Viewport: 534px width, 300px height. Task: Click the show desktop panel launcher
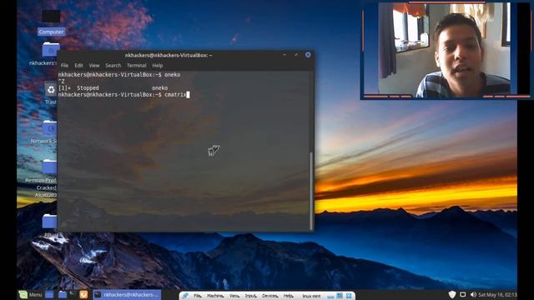coord(49,294)
